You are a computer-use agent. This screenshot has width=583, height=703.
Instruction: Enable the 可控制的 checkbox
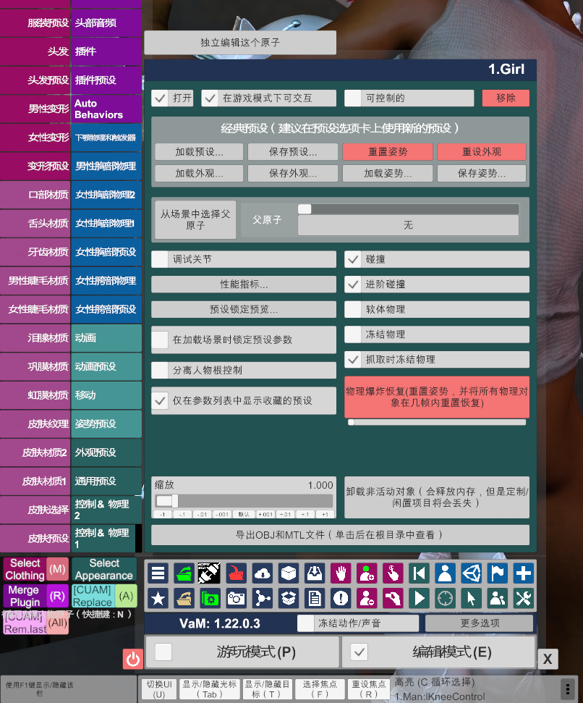point(354,98)
